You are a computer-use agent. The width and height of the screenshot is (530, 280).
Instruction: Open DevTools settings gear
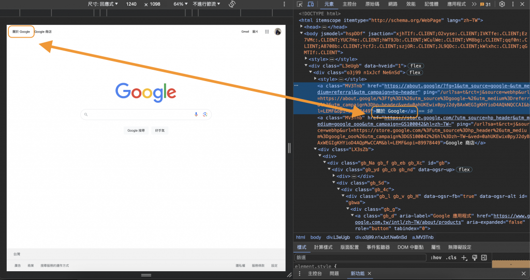point(502,4)
